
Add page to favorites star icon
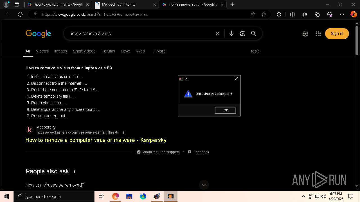(264, 14)
